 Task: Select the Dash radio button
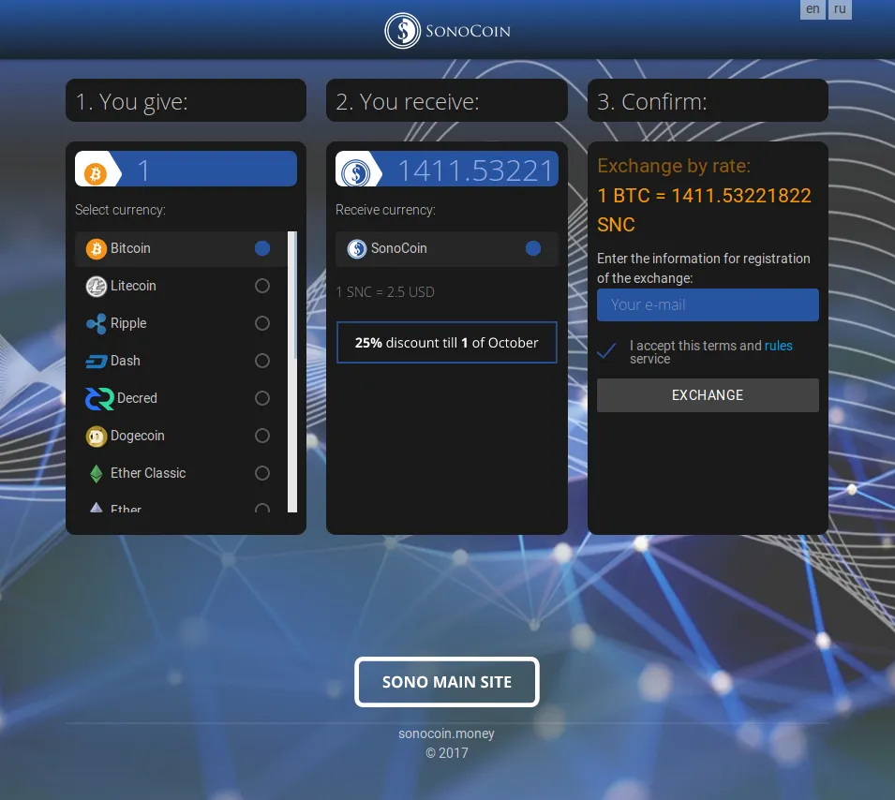262,361
